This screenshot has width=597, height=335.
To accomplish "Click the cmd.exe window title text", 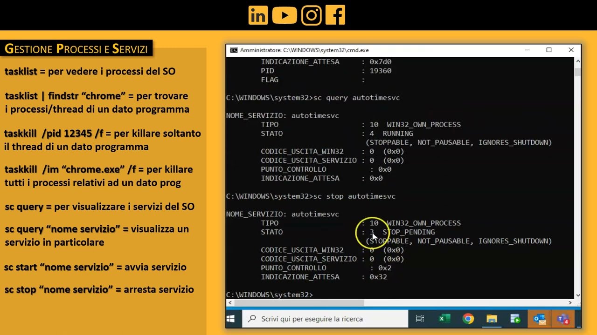I will pos(305,50).
